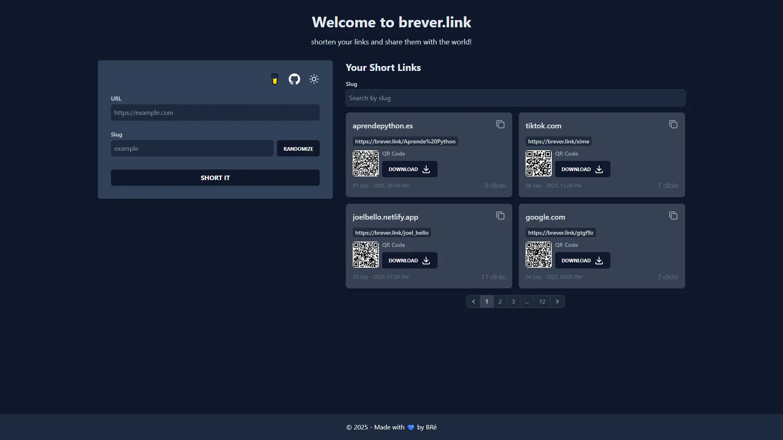
Task: Toggle light theme with sun icon
Action: [314, 79]
